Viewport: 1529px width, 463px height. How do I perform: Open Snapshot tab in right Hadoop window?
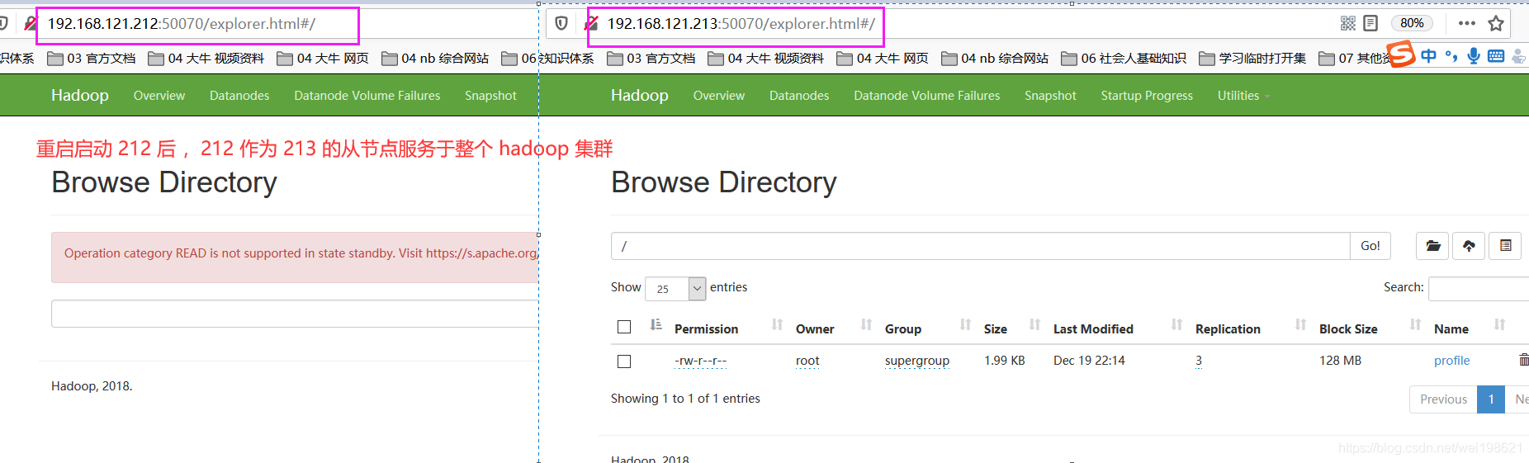[1050, 96]
